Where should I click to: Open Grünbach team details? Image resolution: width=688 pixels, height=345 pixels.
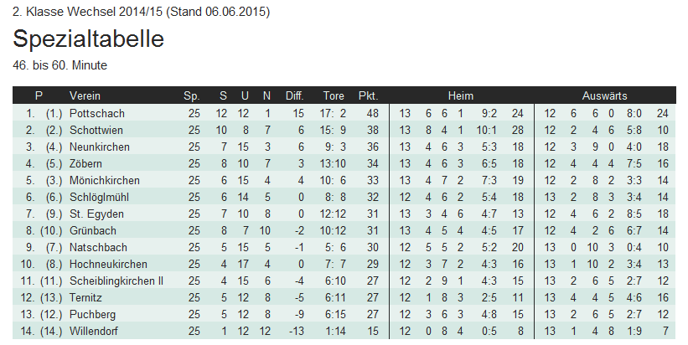(93, 230)
